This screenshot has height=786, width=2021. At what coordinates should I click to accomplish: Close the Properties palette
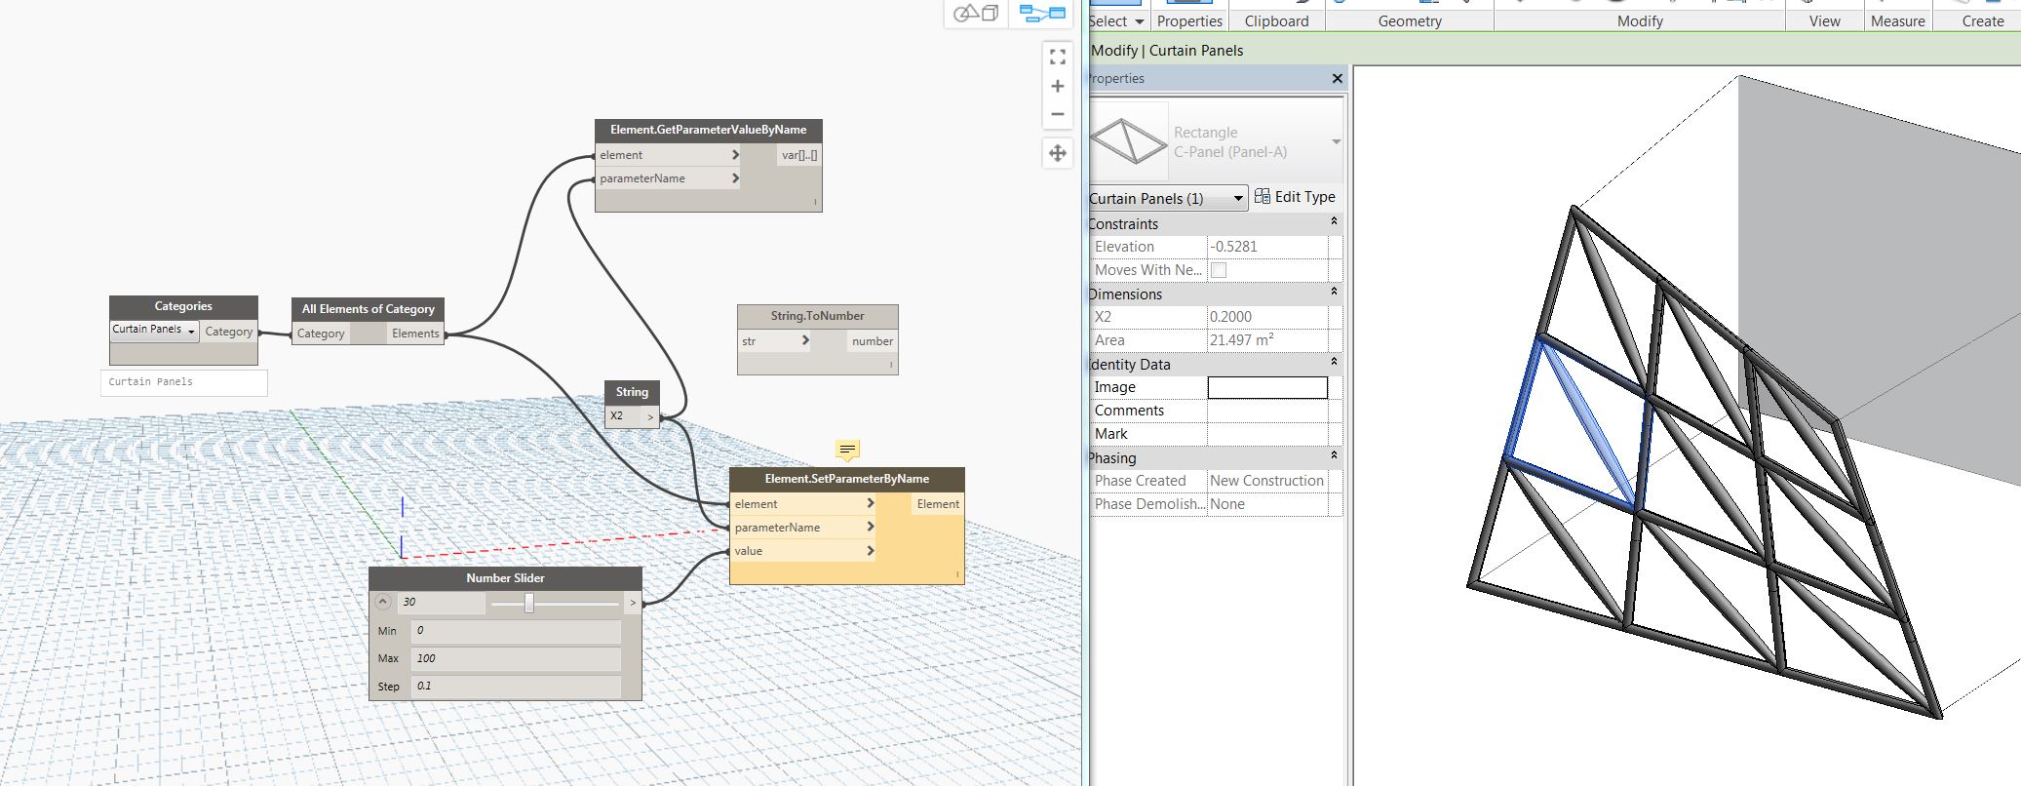click(1337, 78)
